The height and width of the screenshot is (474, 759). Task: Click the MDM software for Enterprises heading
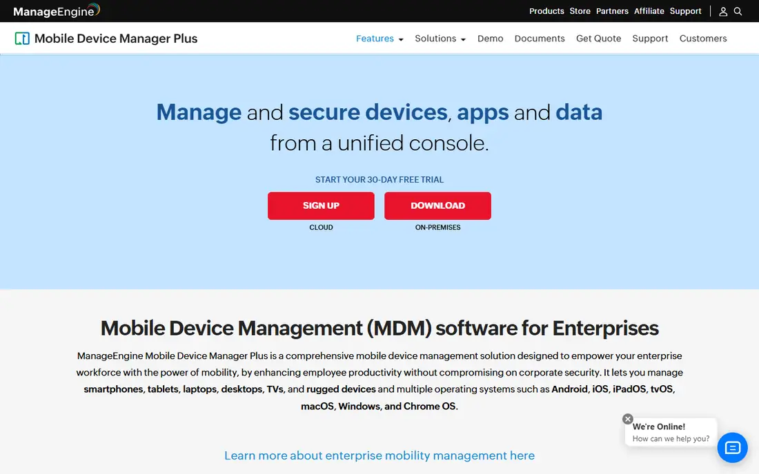click(379, 327)
